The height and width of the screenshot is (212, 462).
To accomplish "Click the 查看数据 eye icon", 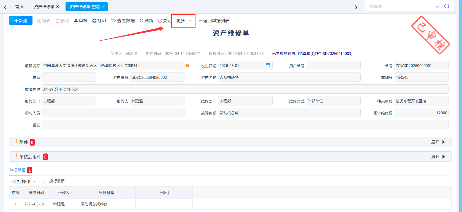I will 113,21.
